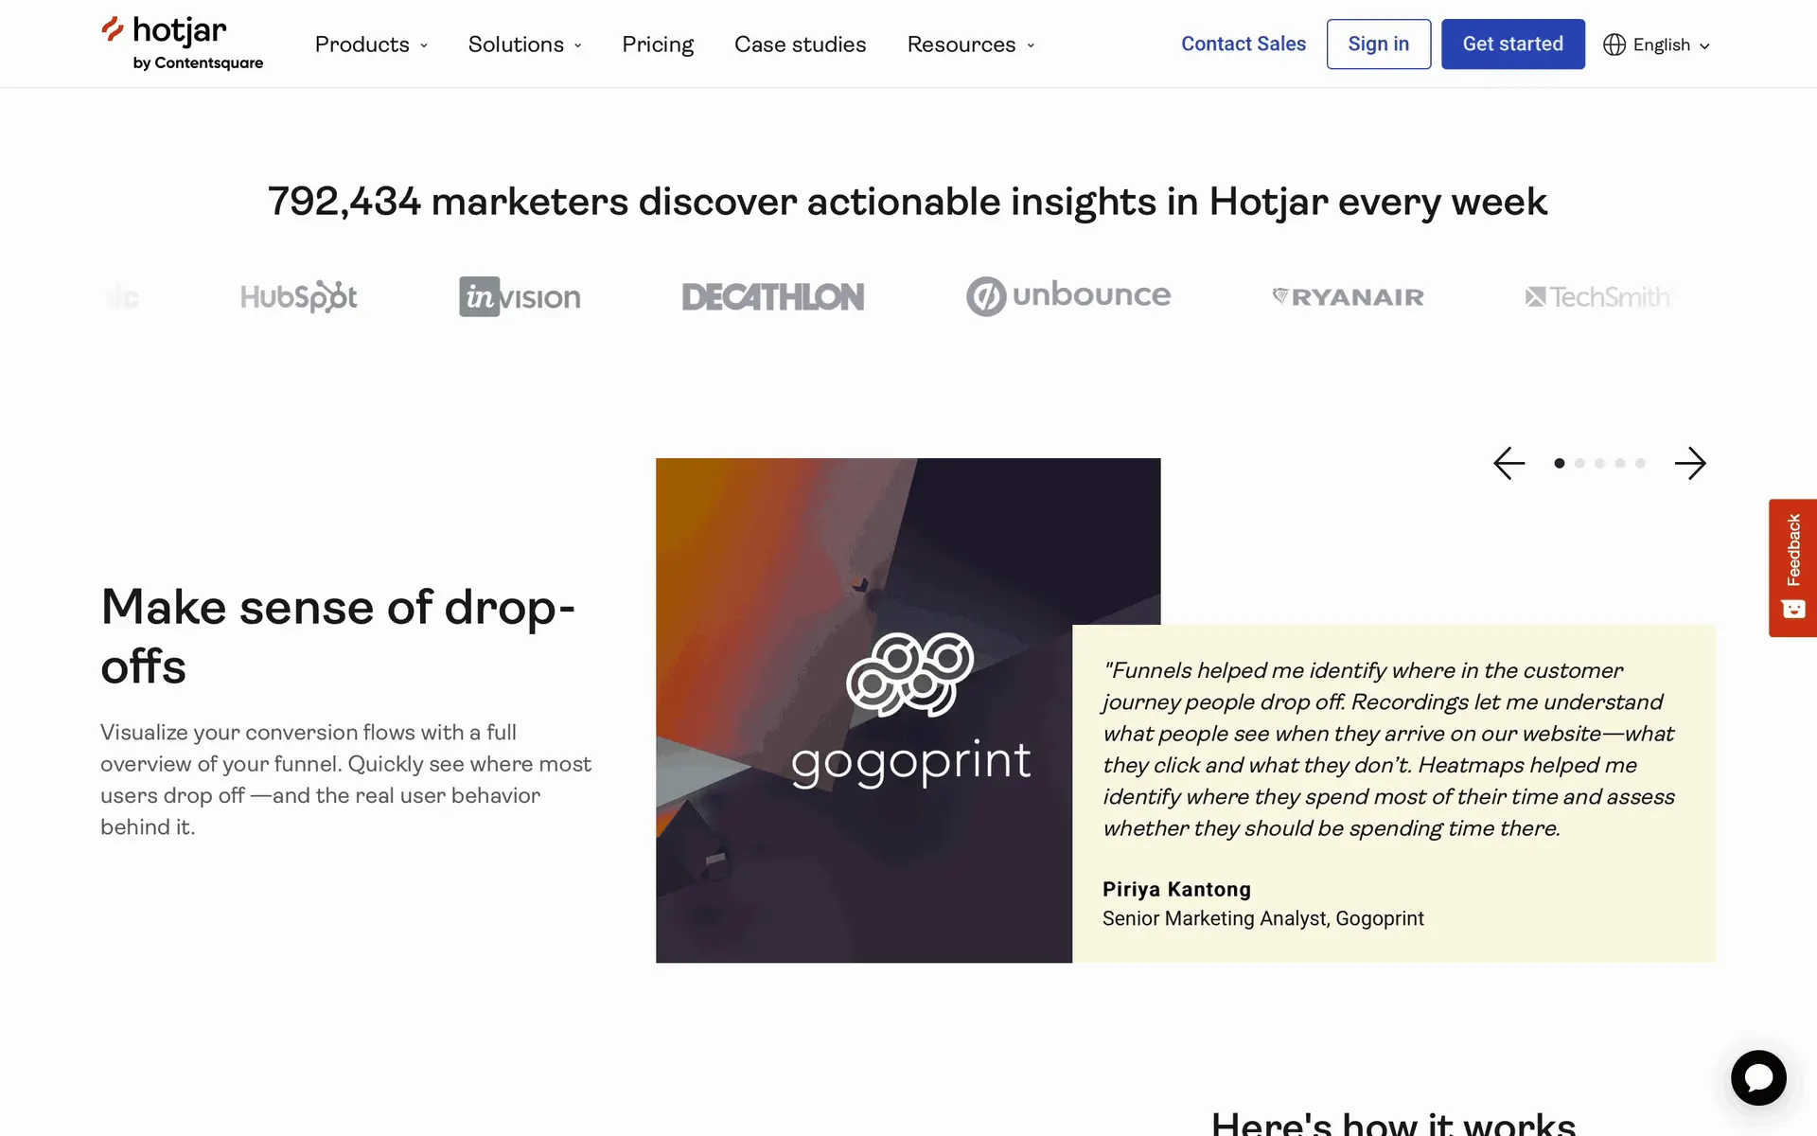The width and height of the screenshot is (1817, 1136).
Task: Click the HubSpot logo
Action: click(x=298, y=296)
